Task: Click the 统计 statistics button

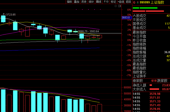Action: [91, 2]
